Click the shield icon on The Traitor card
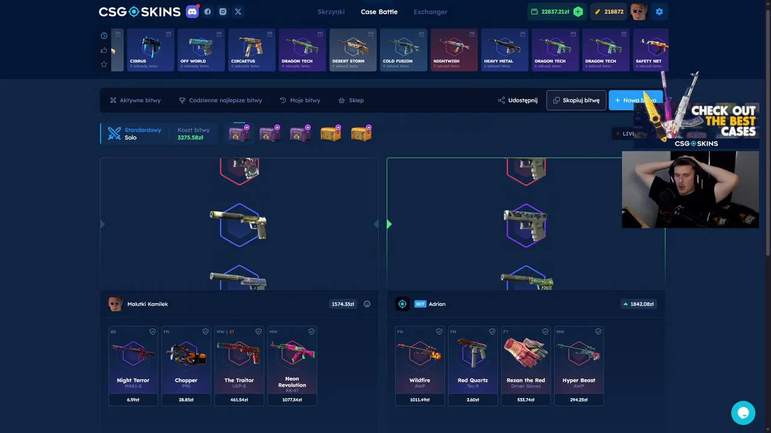Image resolution: width=771 pixels, height=433 pixels. coord(258,331)
